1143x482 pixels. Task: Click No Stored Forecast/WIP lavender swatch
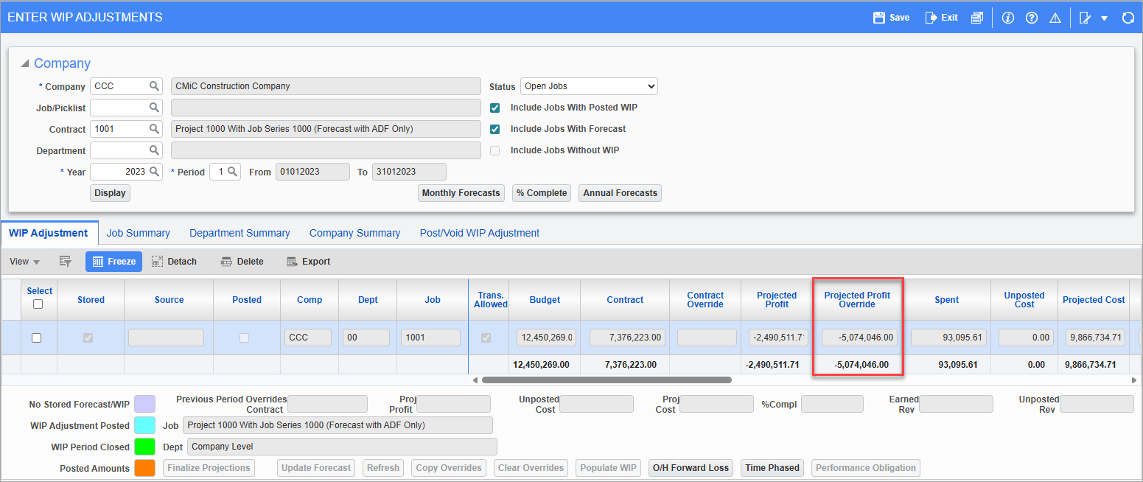(144, 404)
